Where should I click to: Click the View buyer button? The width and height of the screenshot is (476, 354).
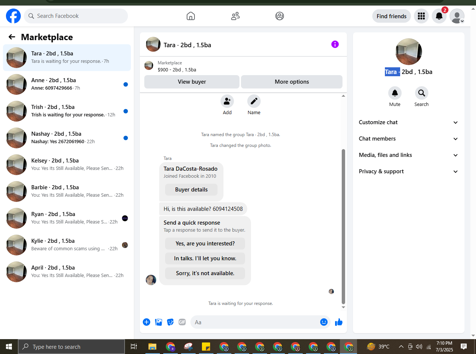(x=192, y=82)
